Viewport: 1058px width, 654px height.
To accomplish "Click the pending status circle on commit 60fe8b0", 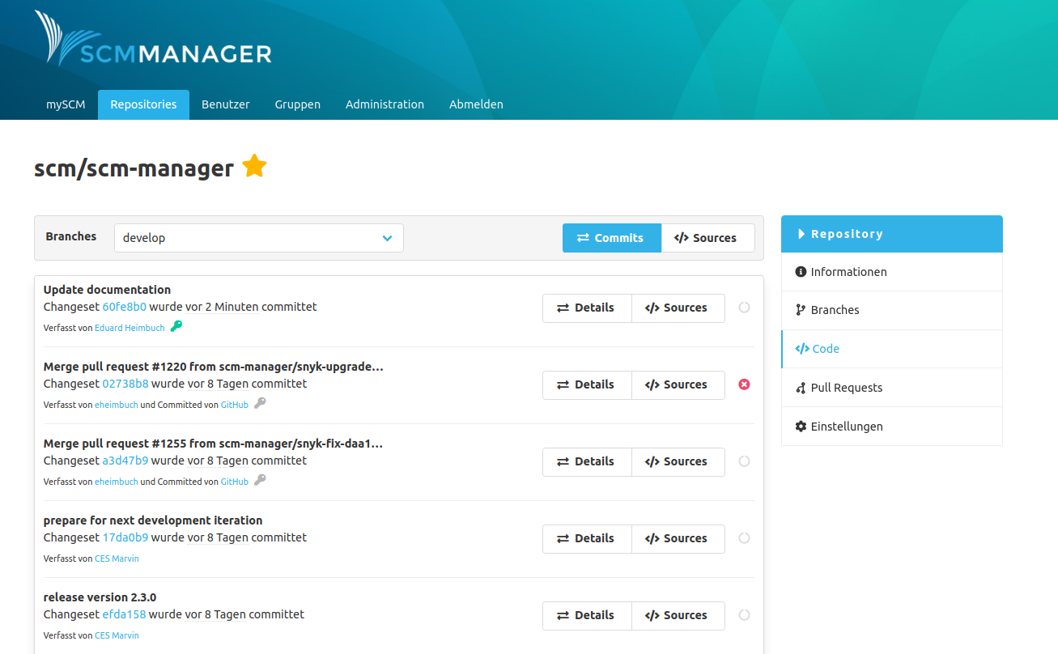I will pyautogui.click(x=744, y=308).
